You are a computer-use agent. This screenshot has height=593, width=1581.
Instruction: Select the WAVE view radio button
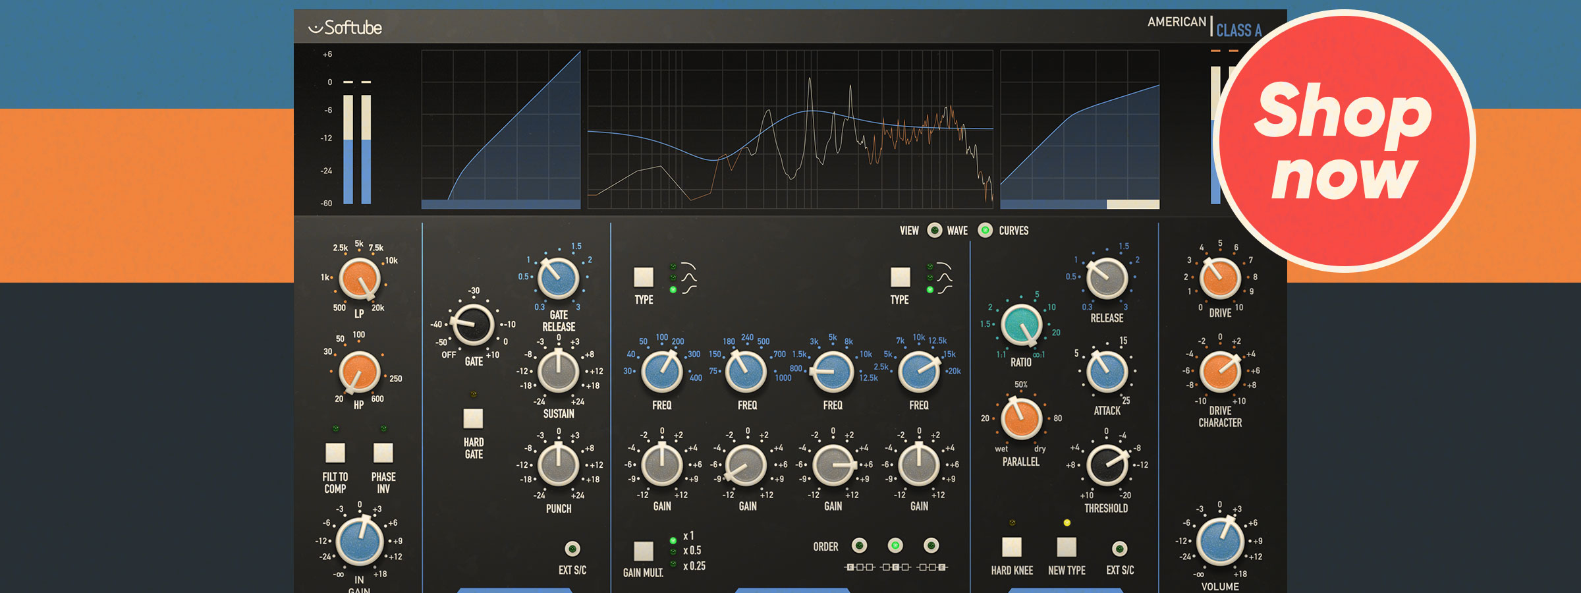point(934,230)
